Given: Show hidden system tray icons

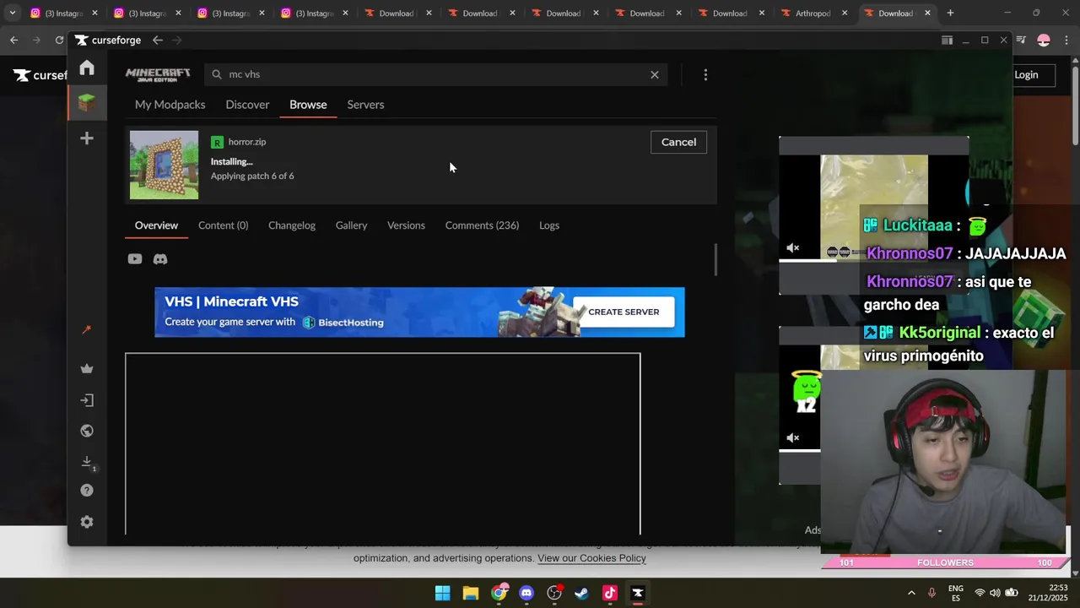Looking at the screenshot, I should click(x=911, y=593).
